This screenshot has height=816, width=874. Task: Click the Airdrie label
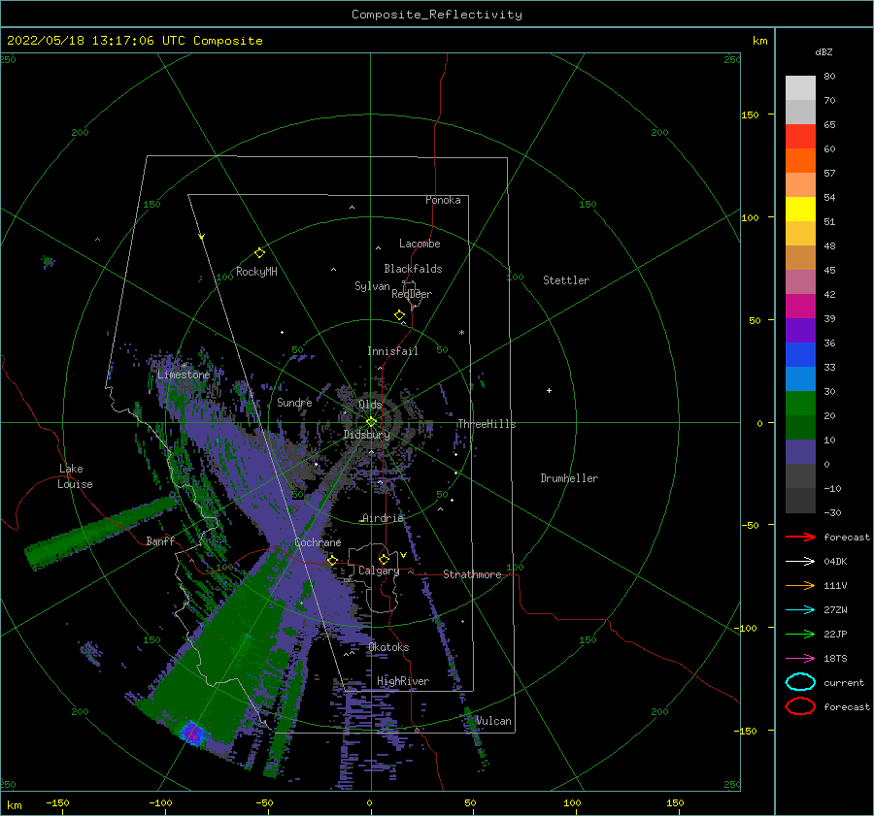point(383,518)
